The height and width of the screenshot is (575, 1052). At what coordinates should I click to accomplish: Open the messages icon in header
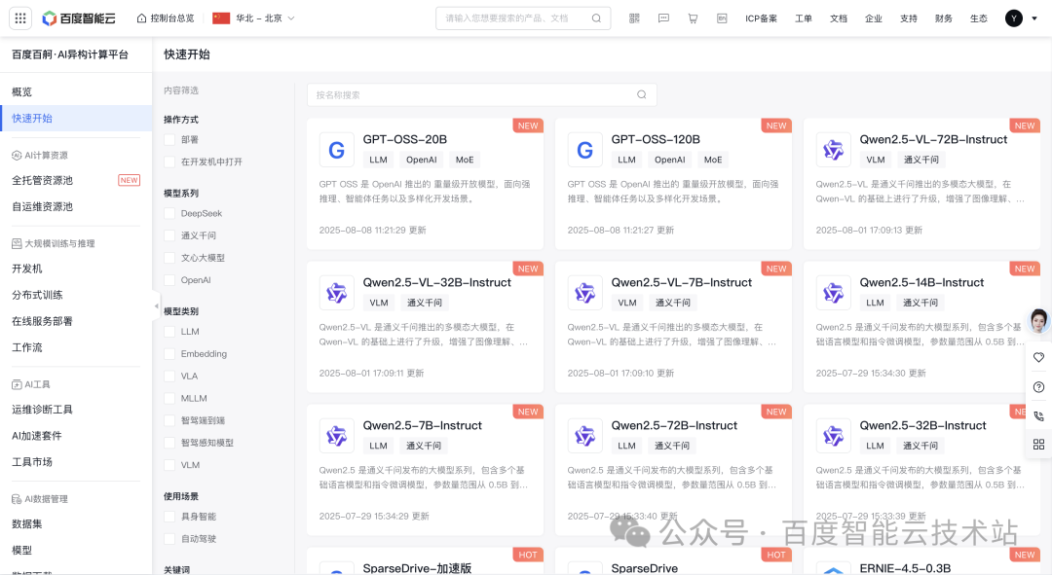coord(663,18)
